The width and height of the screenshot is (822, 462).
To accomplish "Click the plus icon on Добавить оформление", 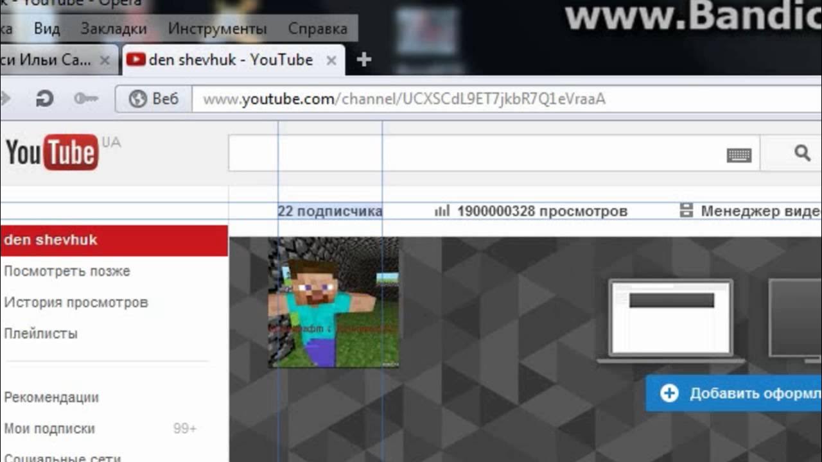I will (x=669, y=393).
